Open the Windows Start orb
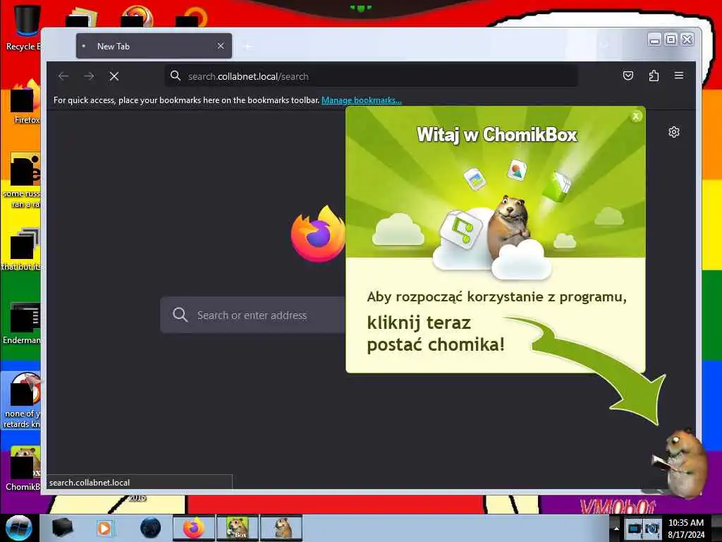The image size is (722, 542). (x=19, y=528)
